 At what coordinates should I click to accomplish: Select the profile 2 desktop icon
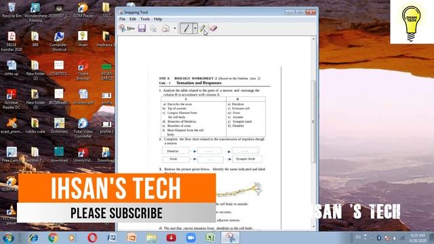(x=107, y=126)
